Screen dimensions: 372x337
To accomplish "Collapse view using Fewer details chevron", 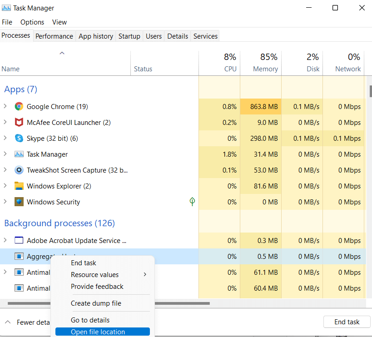I will [8, 322].
